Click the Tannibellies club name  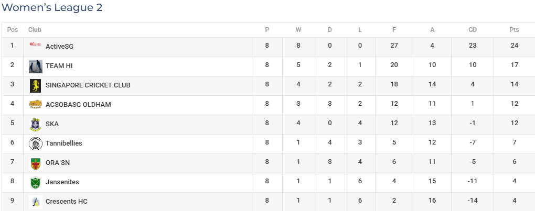coord(64,143)
